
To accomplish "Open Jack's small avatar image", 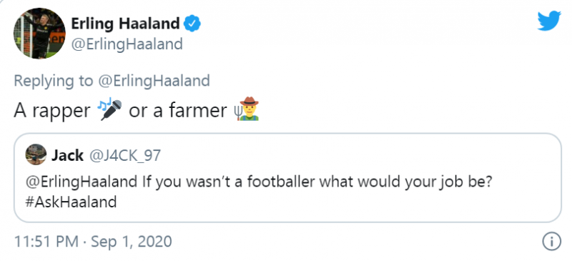I will (x=36, y=154).
